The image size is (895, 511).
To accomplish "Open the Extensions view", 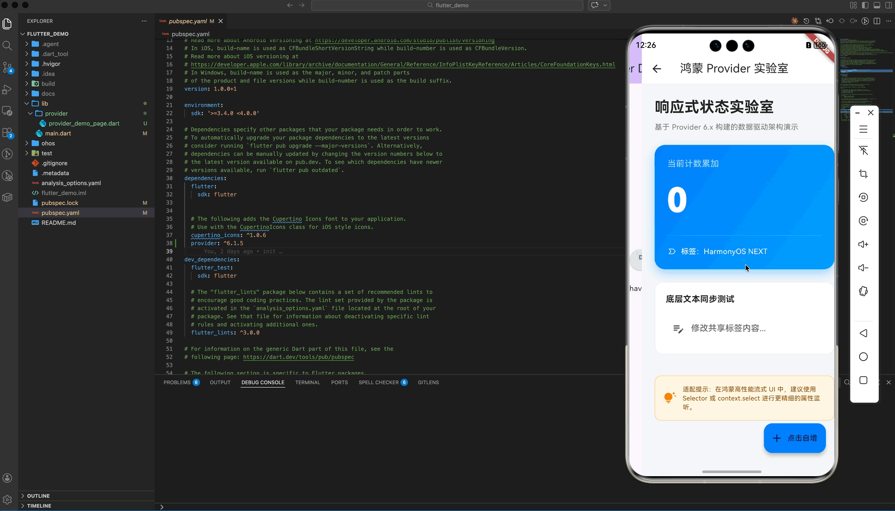I will point(7,133).
